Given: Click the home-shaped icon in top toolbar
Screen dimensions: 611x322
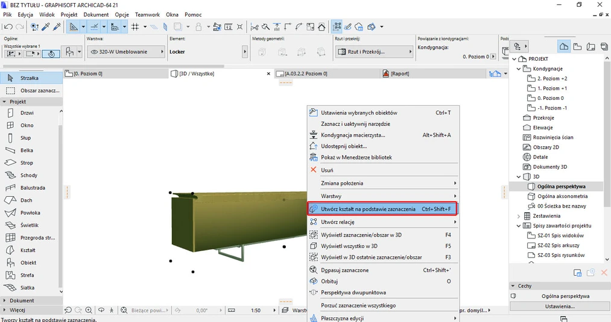Looking at the screenshot, I should (321, 27).
